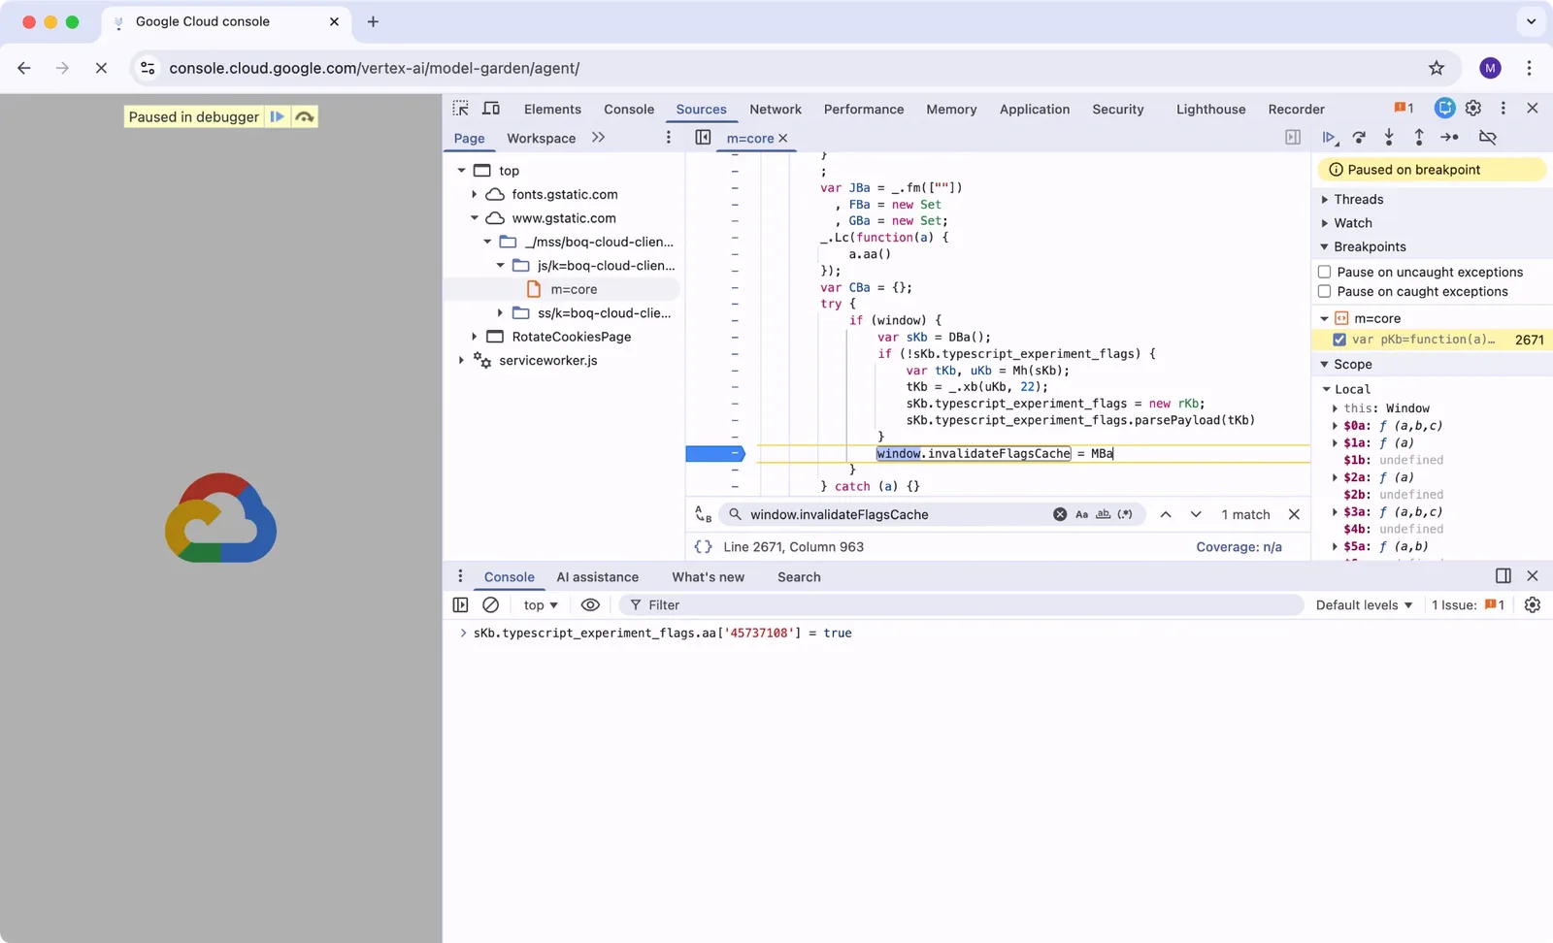Expand the Watch section

[1353, 223]
